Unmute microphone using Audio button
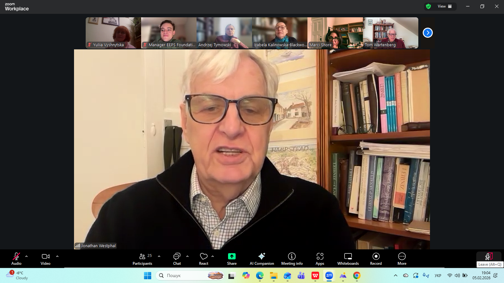Image resolution: width=504 pixels, height=283 pixels. (x=16, y=259)
